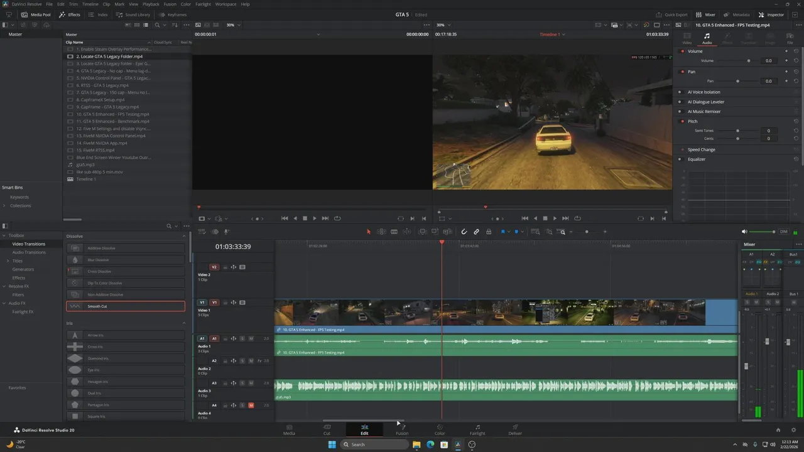
Task: Open the media pool search
Action: click(158, 25)
